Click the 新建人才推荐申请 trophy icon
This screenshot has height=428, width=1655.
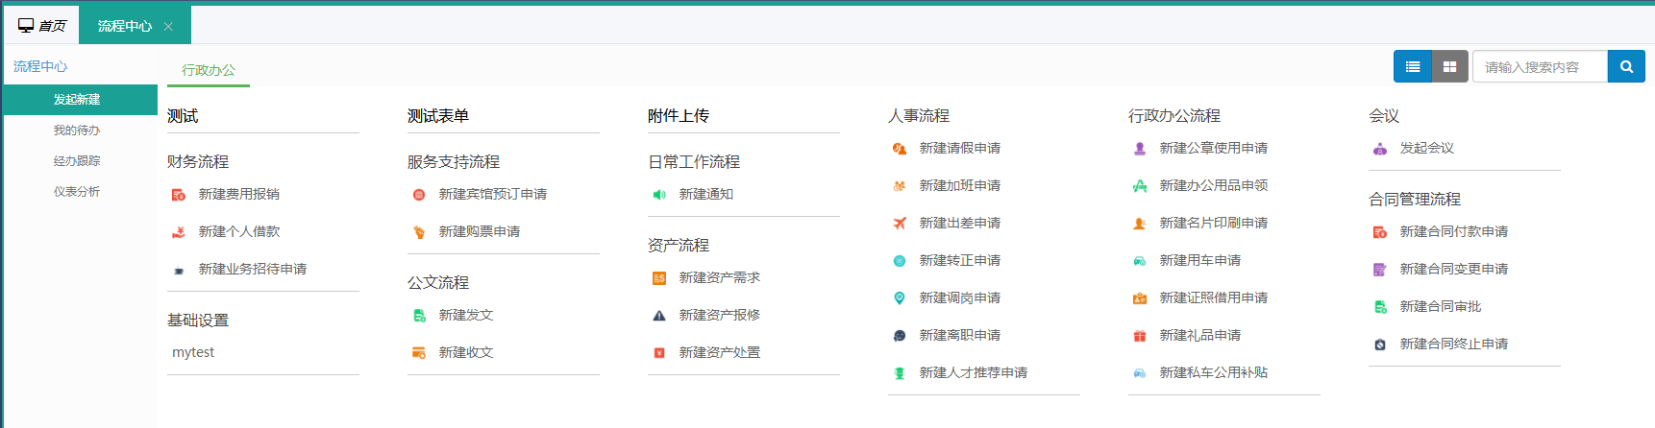[x=900, y=373]
